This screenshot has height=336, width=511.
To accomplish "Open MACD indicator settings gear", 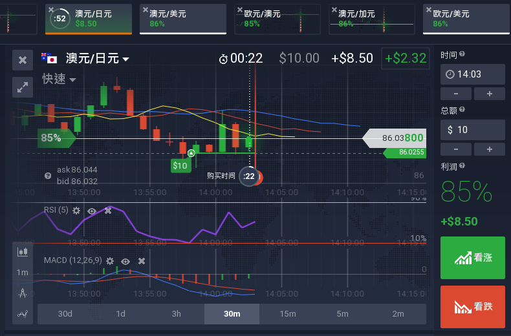I will click(110, 261).
